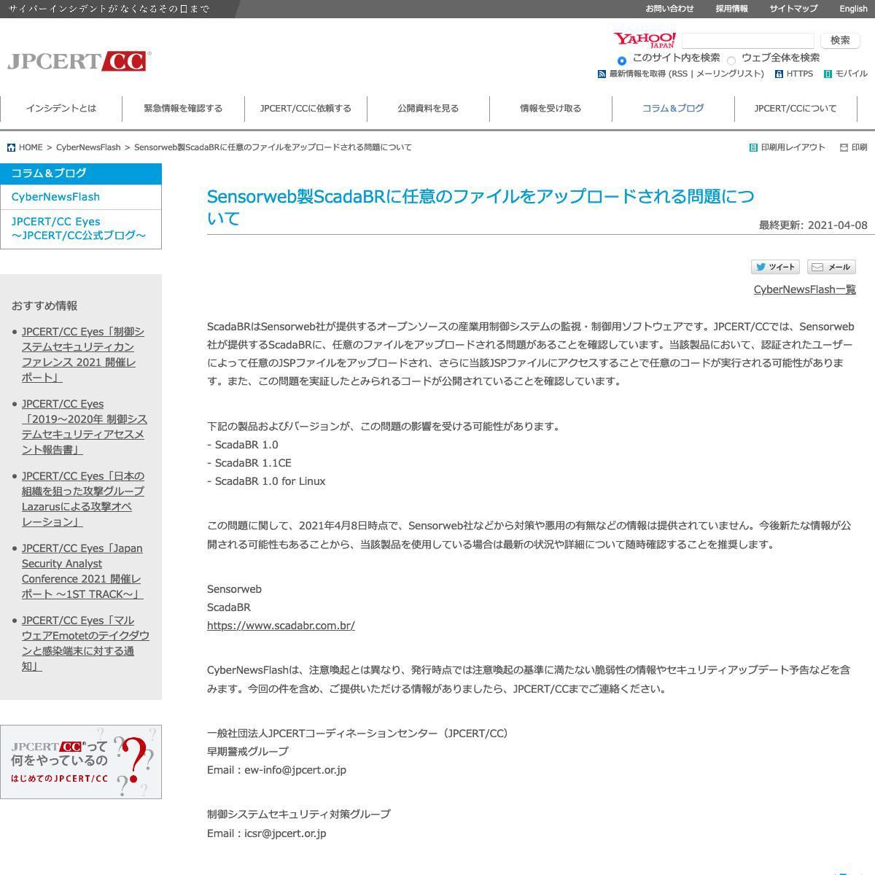Click the HTTPS lock icon
Image resolution: width=875 pixels, height=875 pixels.
[779, 74]
